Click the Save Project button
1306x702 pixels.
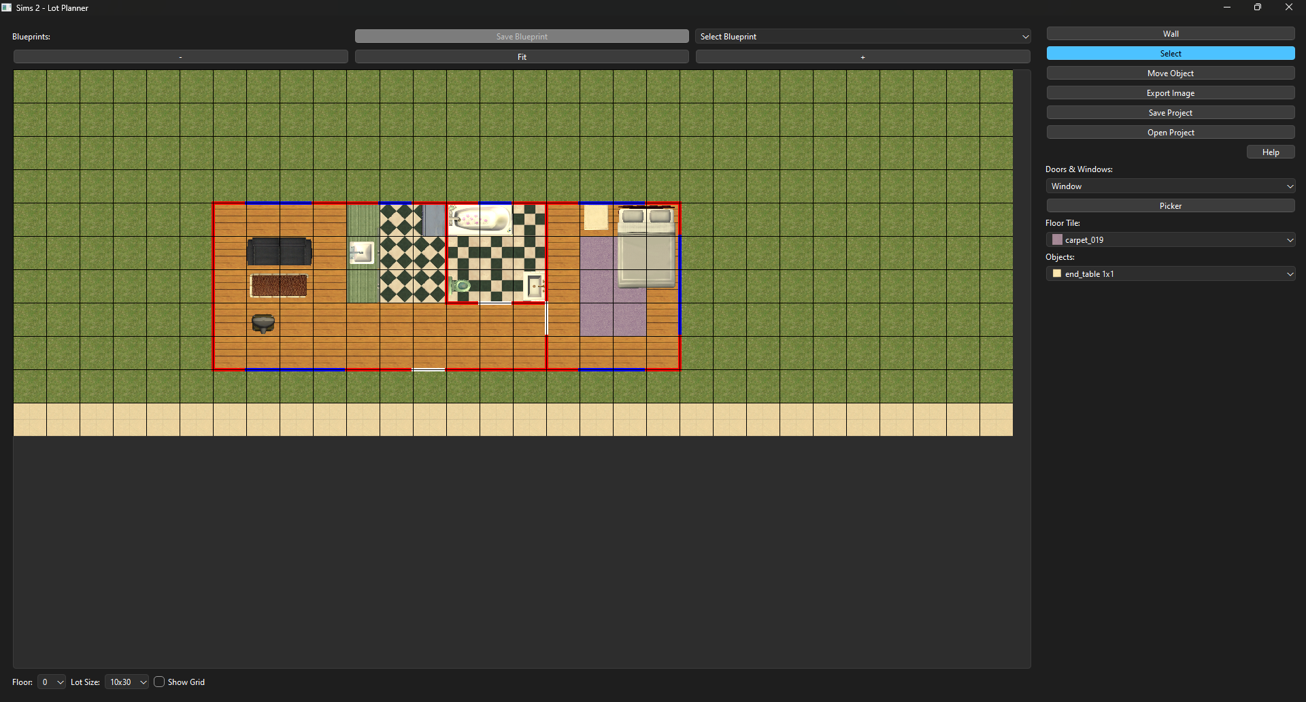(x=1170, y=112)
